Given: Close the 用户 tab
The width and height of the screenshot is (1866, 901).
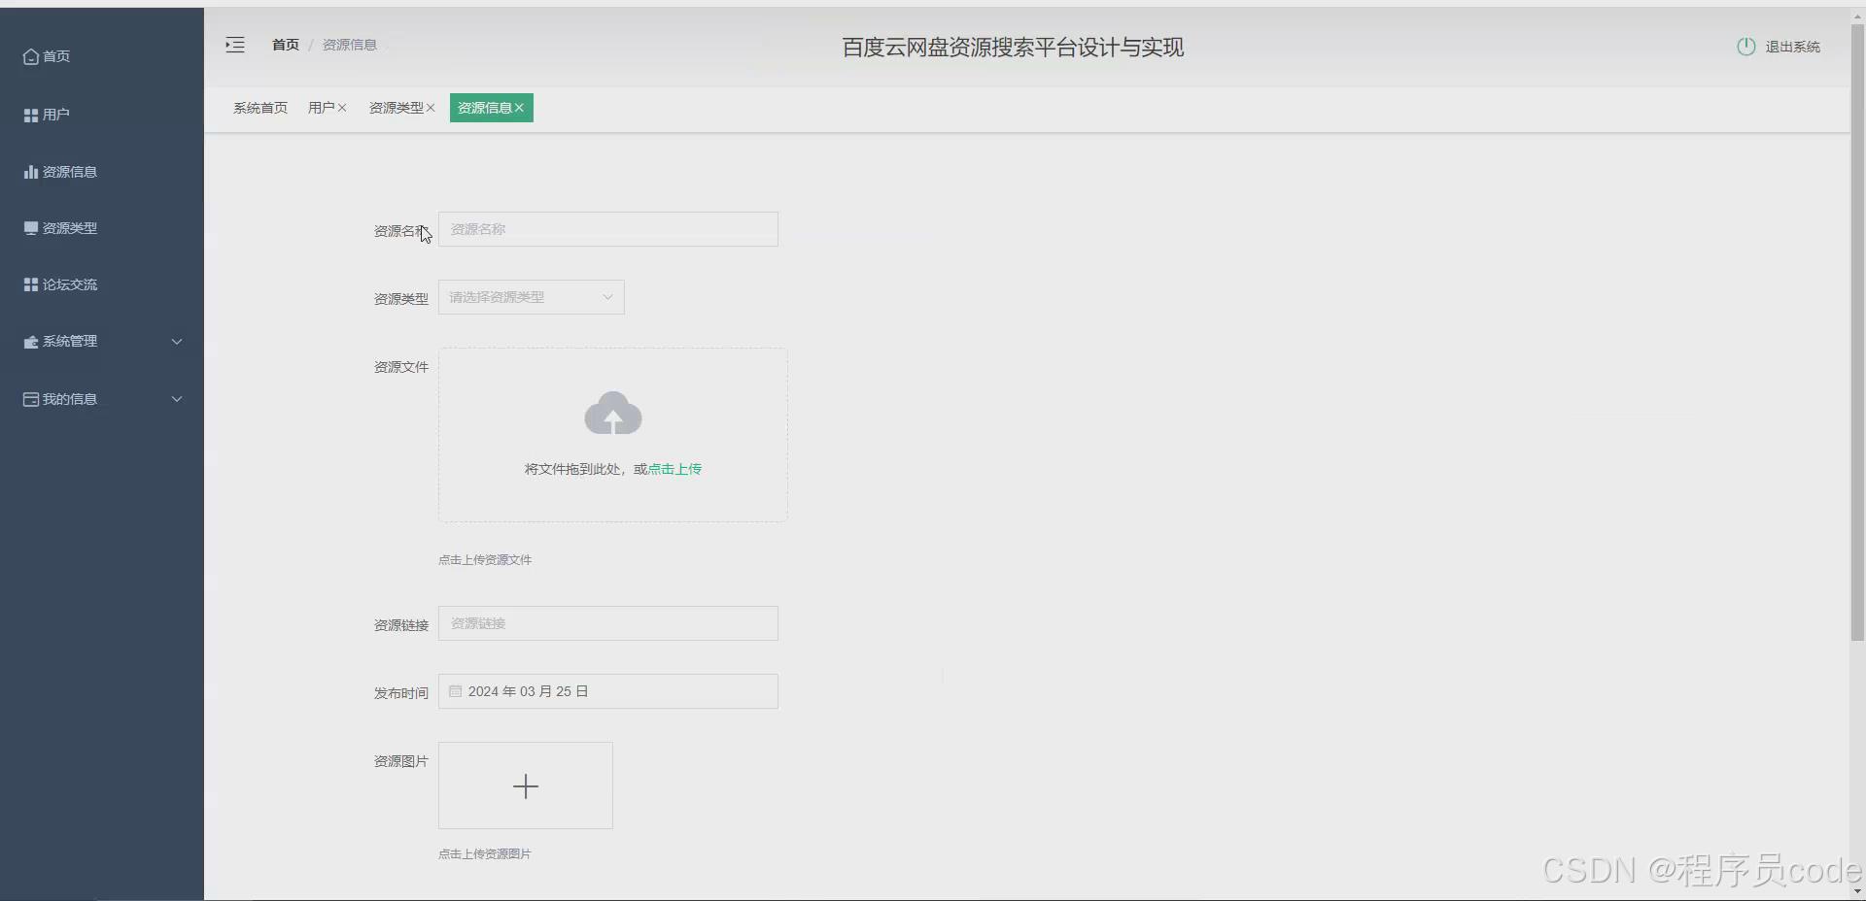Looking at the screenshot, I should pyautogui.click(x=342, y=108).
